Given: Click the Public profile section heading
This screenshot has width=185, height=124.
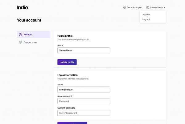Looking at the screenshot, I should [x=65, y=36].
